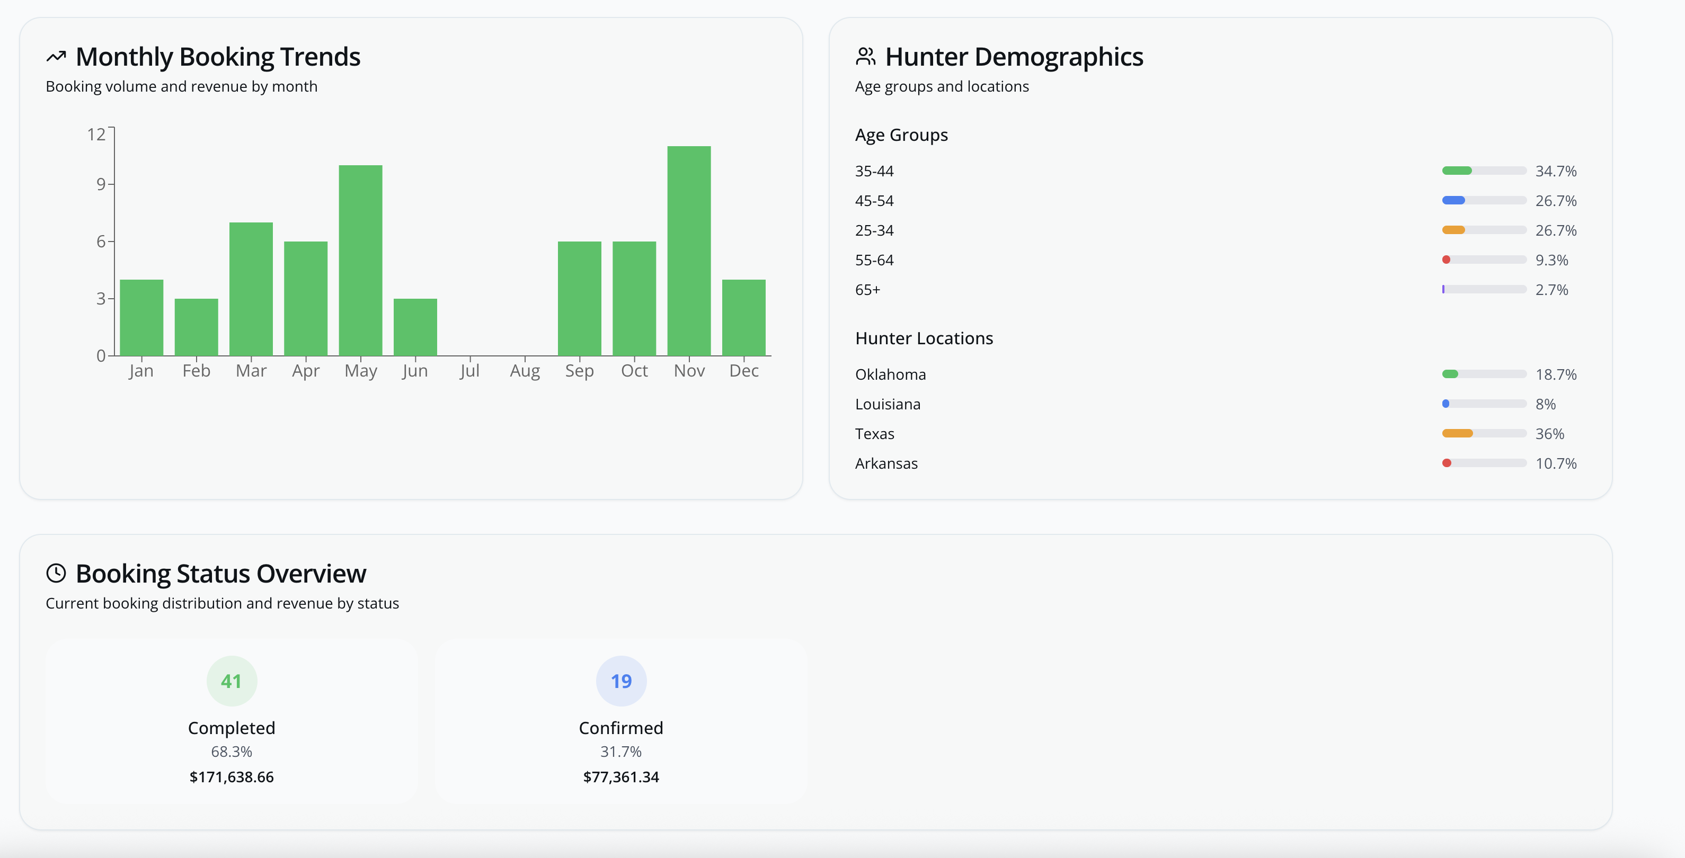Click the $171,638.66 completed revenue amount
Screen dimensions: 1685x858
(232, 777)
